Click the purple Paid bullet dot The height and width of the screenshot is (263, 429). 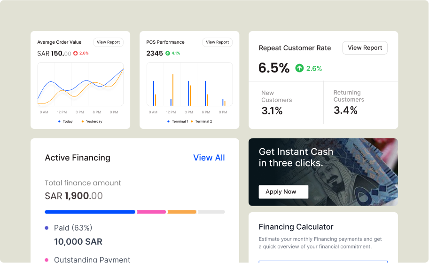(x=47, y=228)
